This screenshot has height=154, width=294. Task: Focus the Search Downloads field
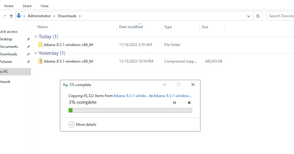point(280,16)
